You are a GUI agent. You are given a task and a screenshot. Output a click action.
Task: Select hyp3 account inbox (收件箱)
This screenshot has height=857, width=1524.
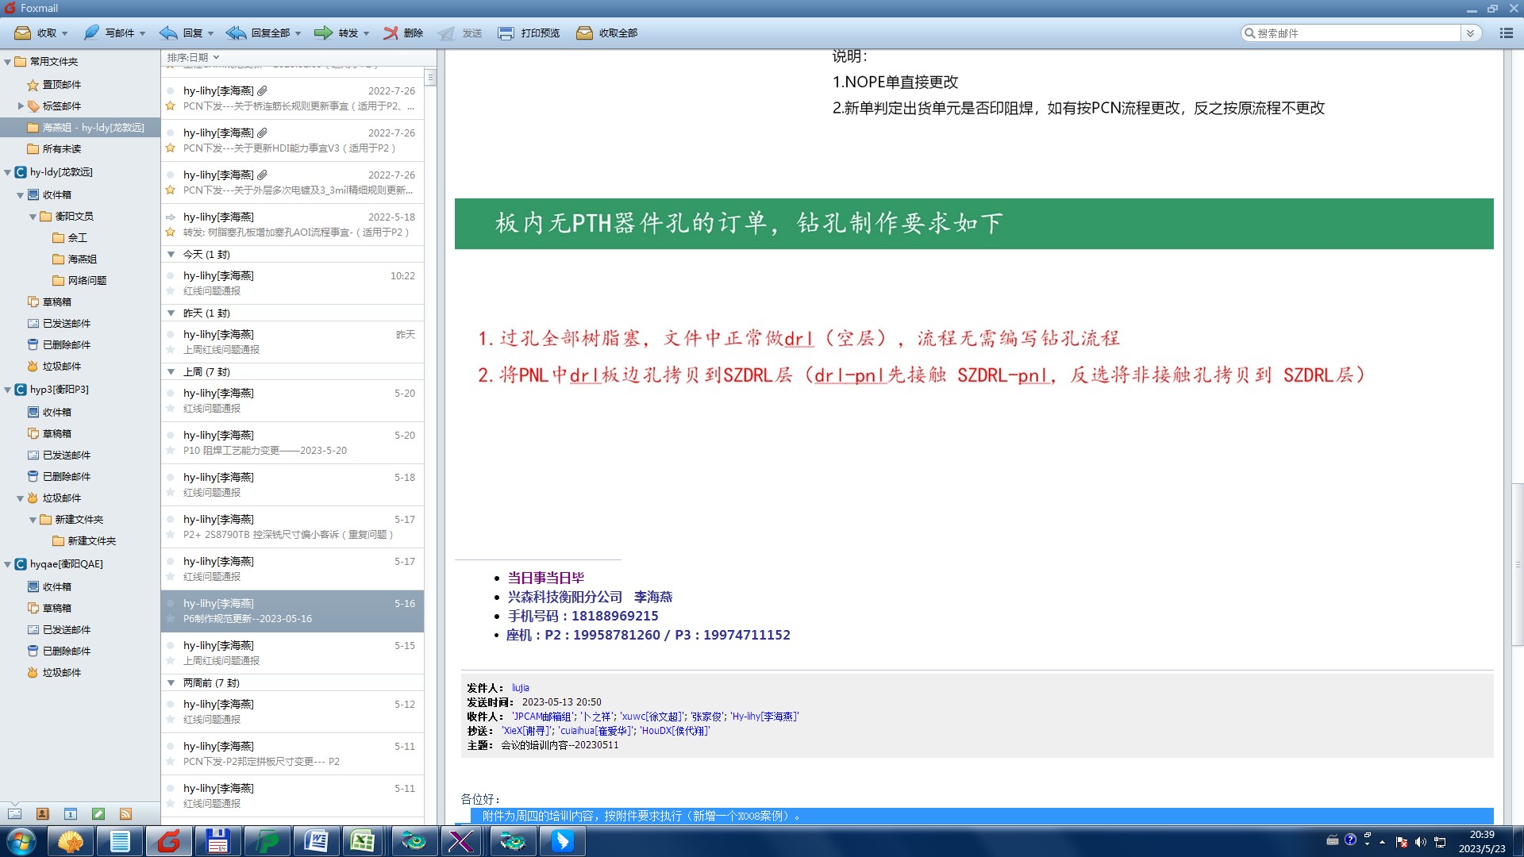[x=56, y=413]
